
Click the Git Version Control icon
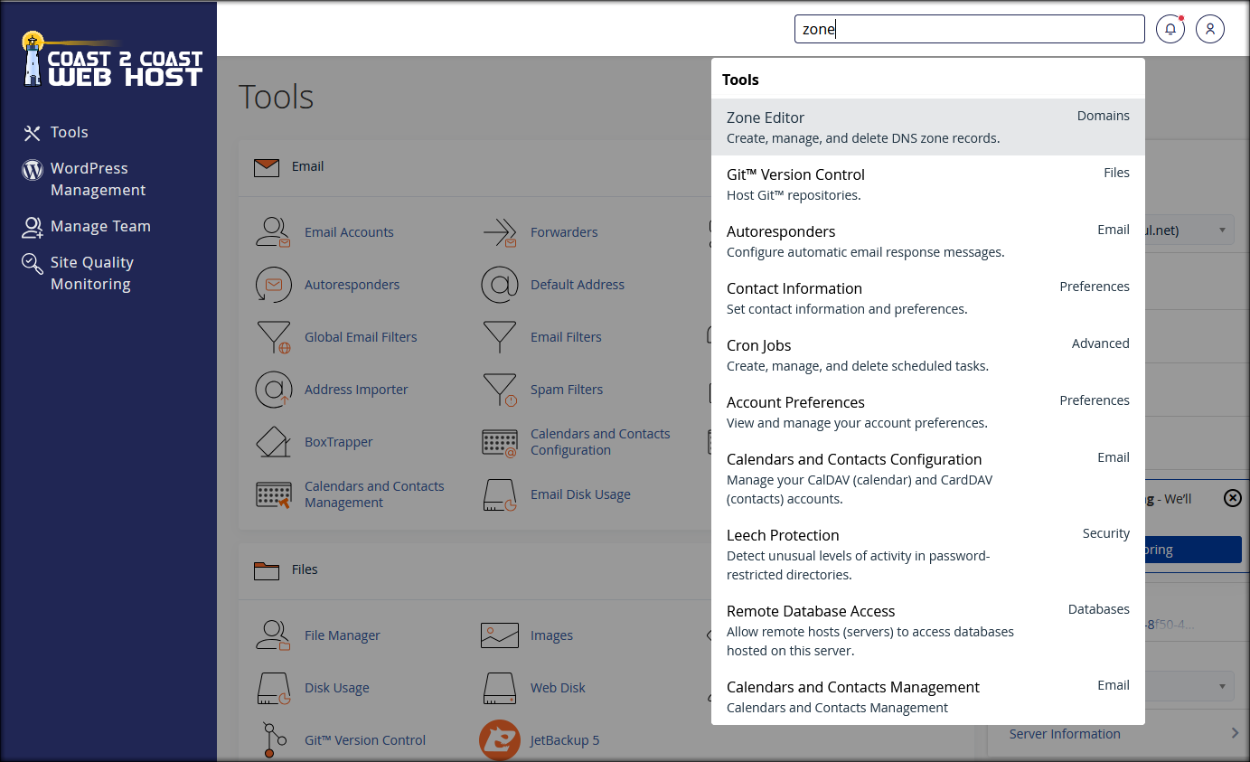(x=273, y=740)
